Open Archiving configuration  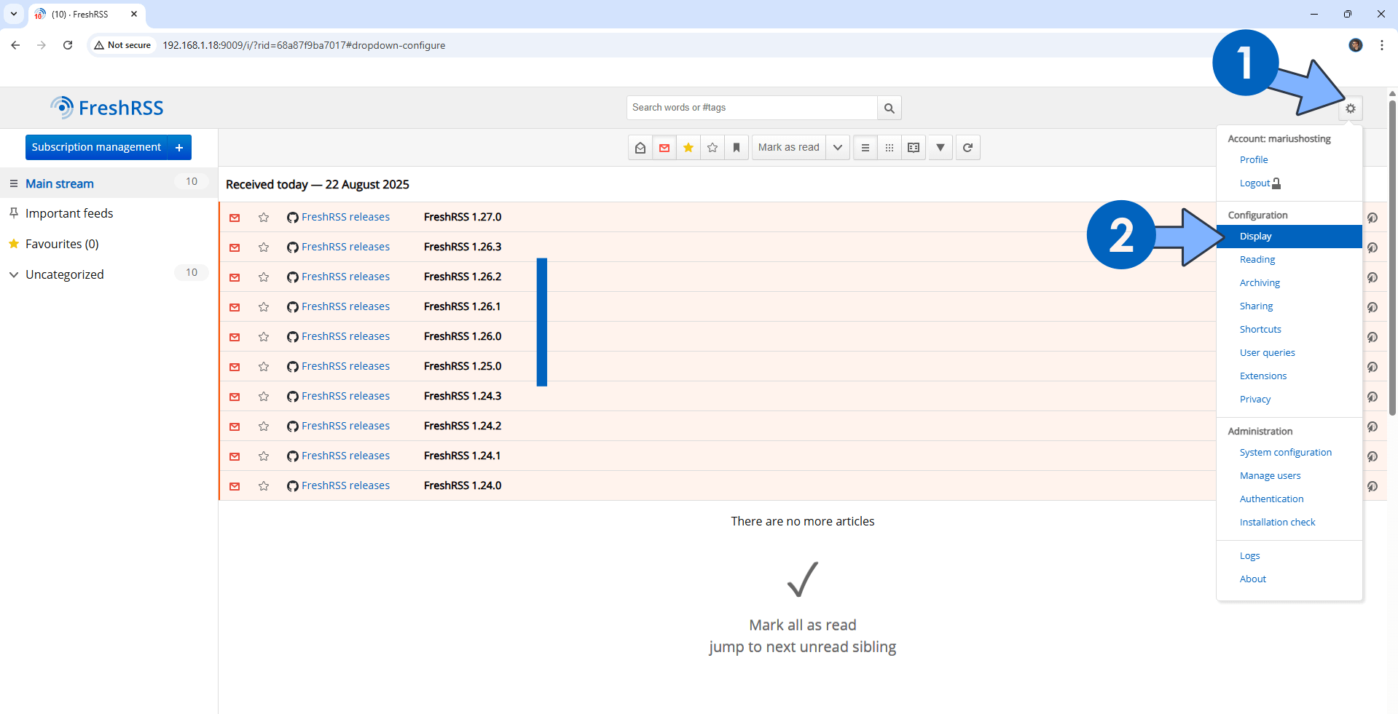(x=1260, y=283)
